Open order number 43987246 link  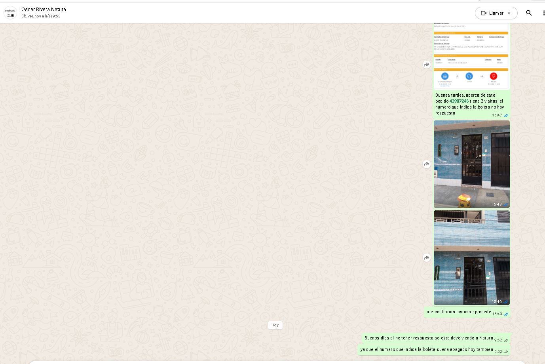(459, 101)
